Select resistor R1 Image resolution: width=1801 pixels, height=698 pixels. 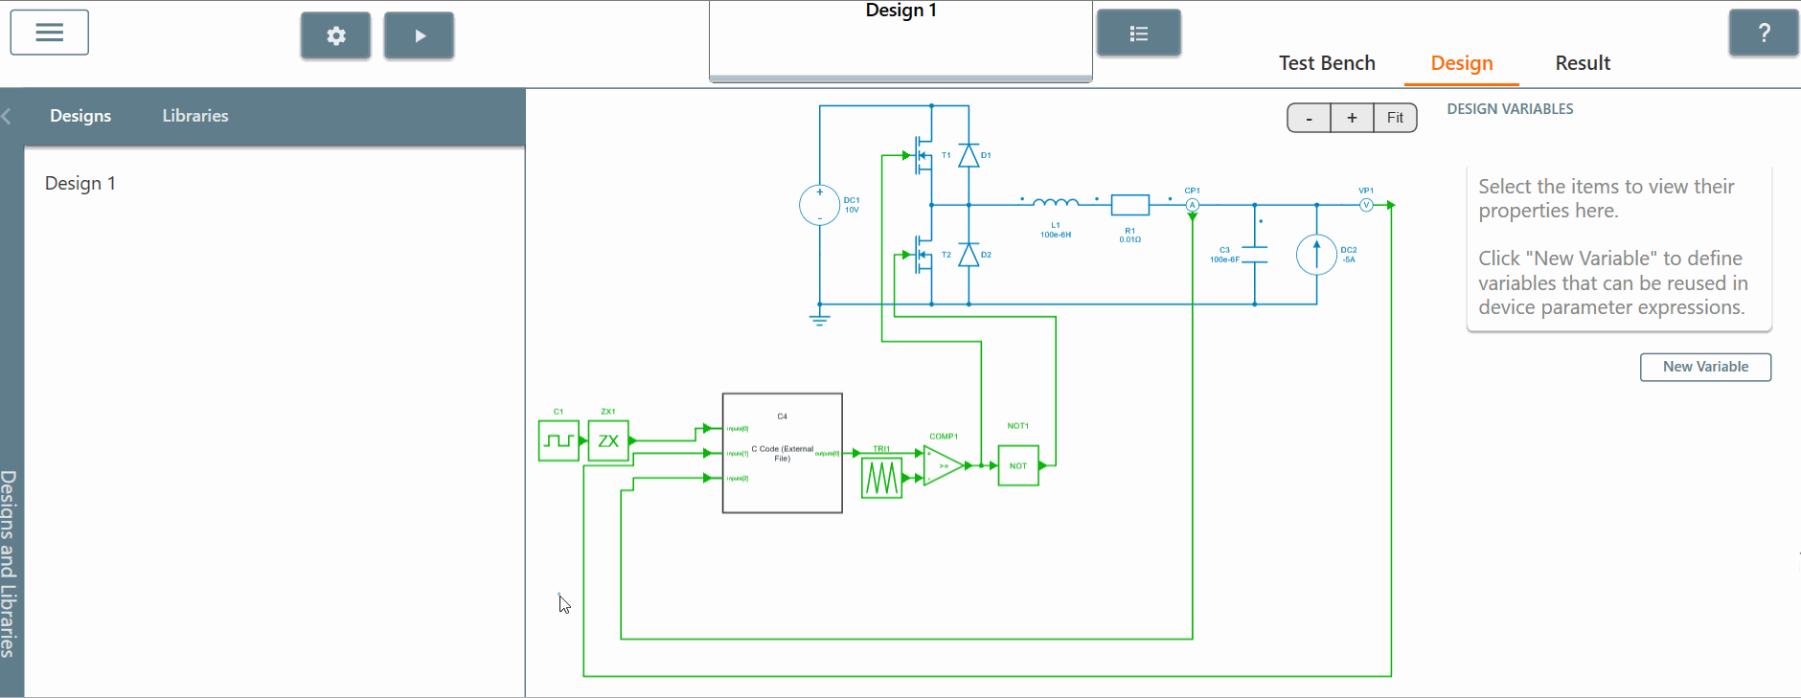pyautogui.click(x=1130, y=205)
